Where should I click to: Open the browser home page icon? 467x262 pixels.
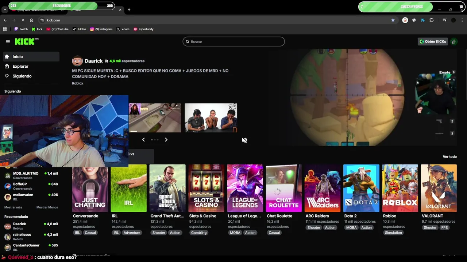[x=32, y=20]
